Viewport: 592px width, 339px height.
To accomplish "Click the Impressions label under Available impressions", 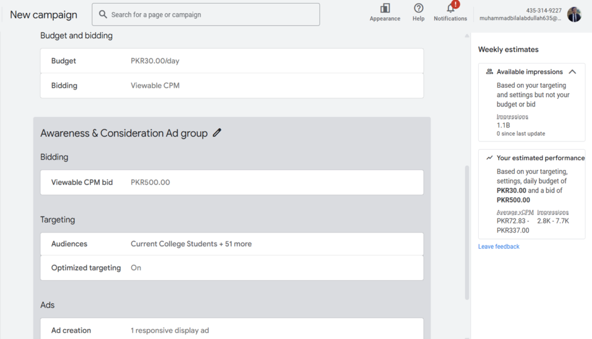I will tap(512, 117).
